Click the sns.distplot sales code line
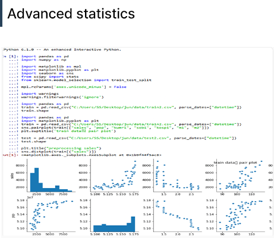This screenshot has height=238, width=274. coord(59,152)
